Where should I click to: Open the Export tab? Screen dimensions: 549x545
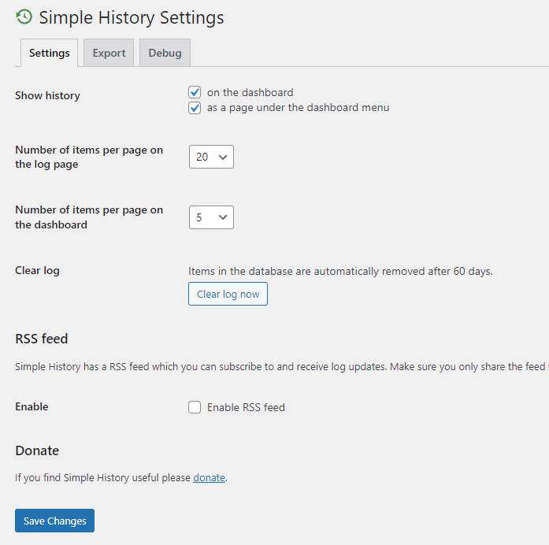point(109,53)
